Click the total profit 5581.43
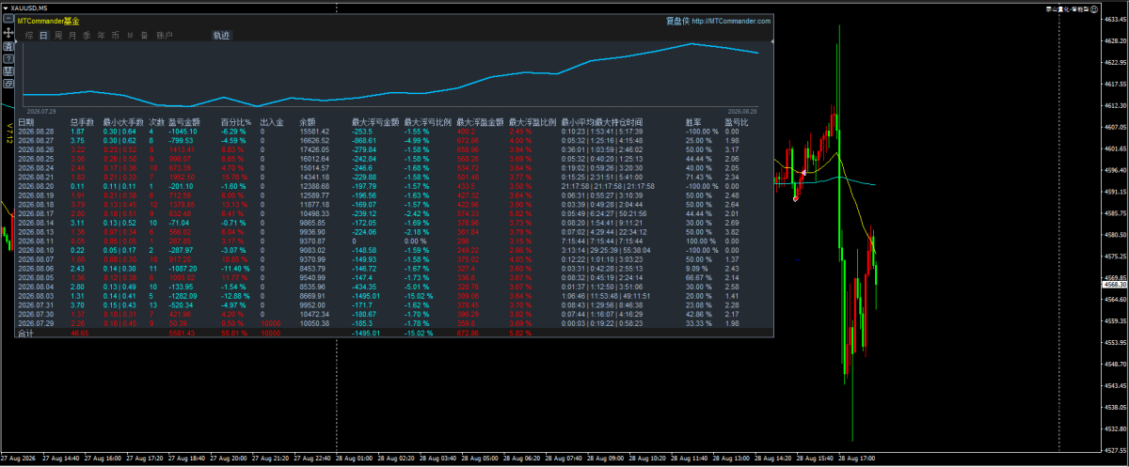The image size is (1129, 467). pos(183,333)
